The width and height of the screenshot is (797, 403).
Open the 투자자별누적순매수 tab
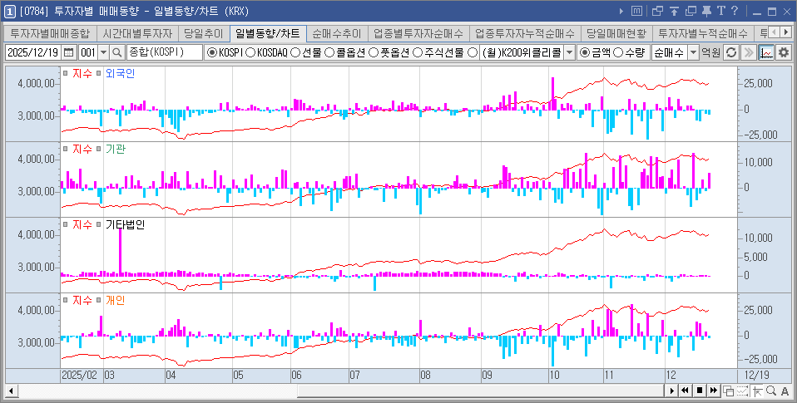(x=703, y=33)
